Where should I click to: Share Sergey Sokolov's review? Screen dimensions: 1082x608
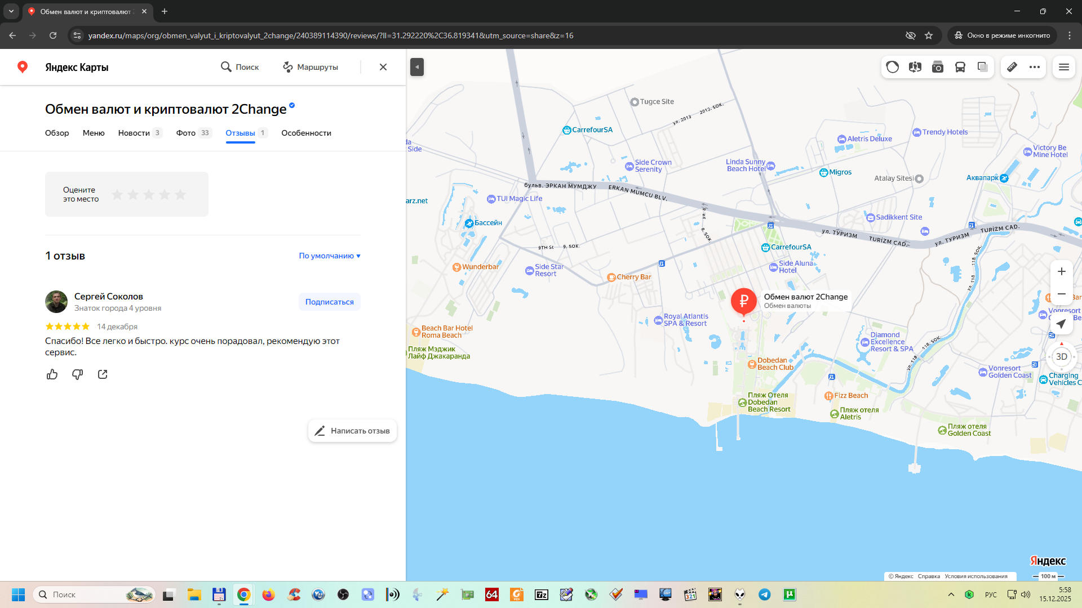pos(103,374)
